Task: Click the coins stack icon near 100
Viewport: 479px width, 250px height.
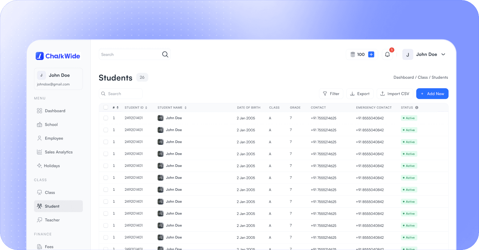Action: tap(352, 55)
